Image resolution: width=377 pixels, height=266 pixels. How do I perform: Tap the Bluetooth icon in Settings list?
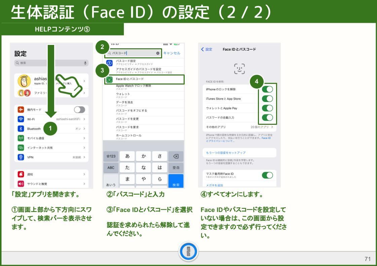[x=21, y=128]
